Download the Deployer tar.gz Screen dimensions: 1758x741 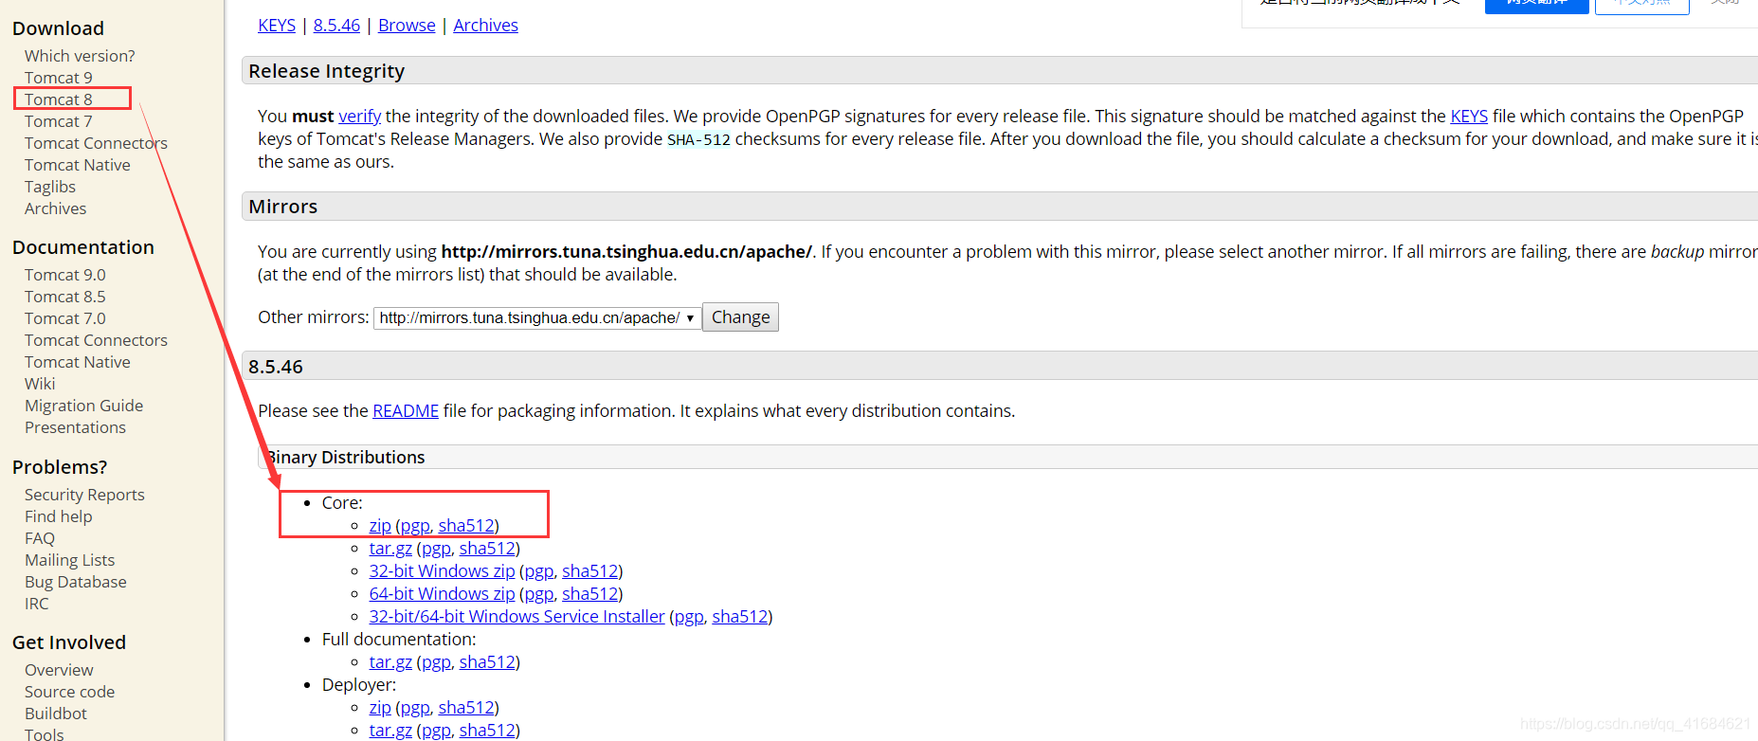(390, 731)
